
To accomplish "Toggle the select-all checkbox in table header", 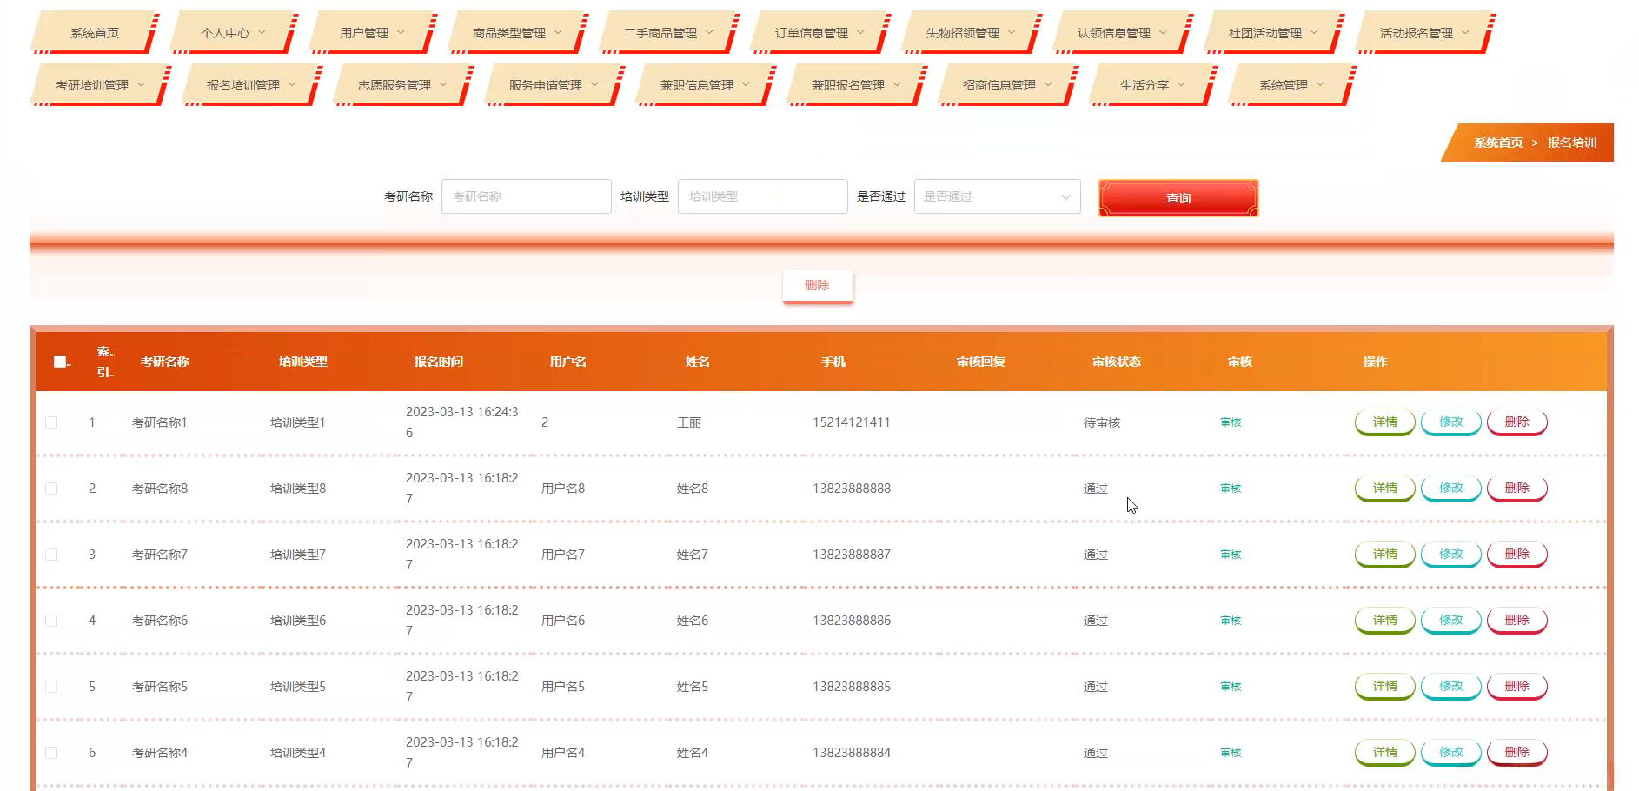I will point(60,362).
